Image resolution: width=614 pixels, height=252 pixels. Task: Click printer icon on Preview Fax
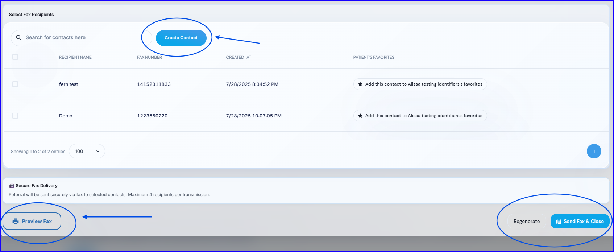pyautogui.click(x=16, y=221)
